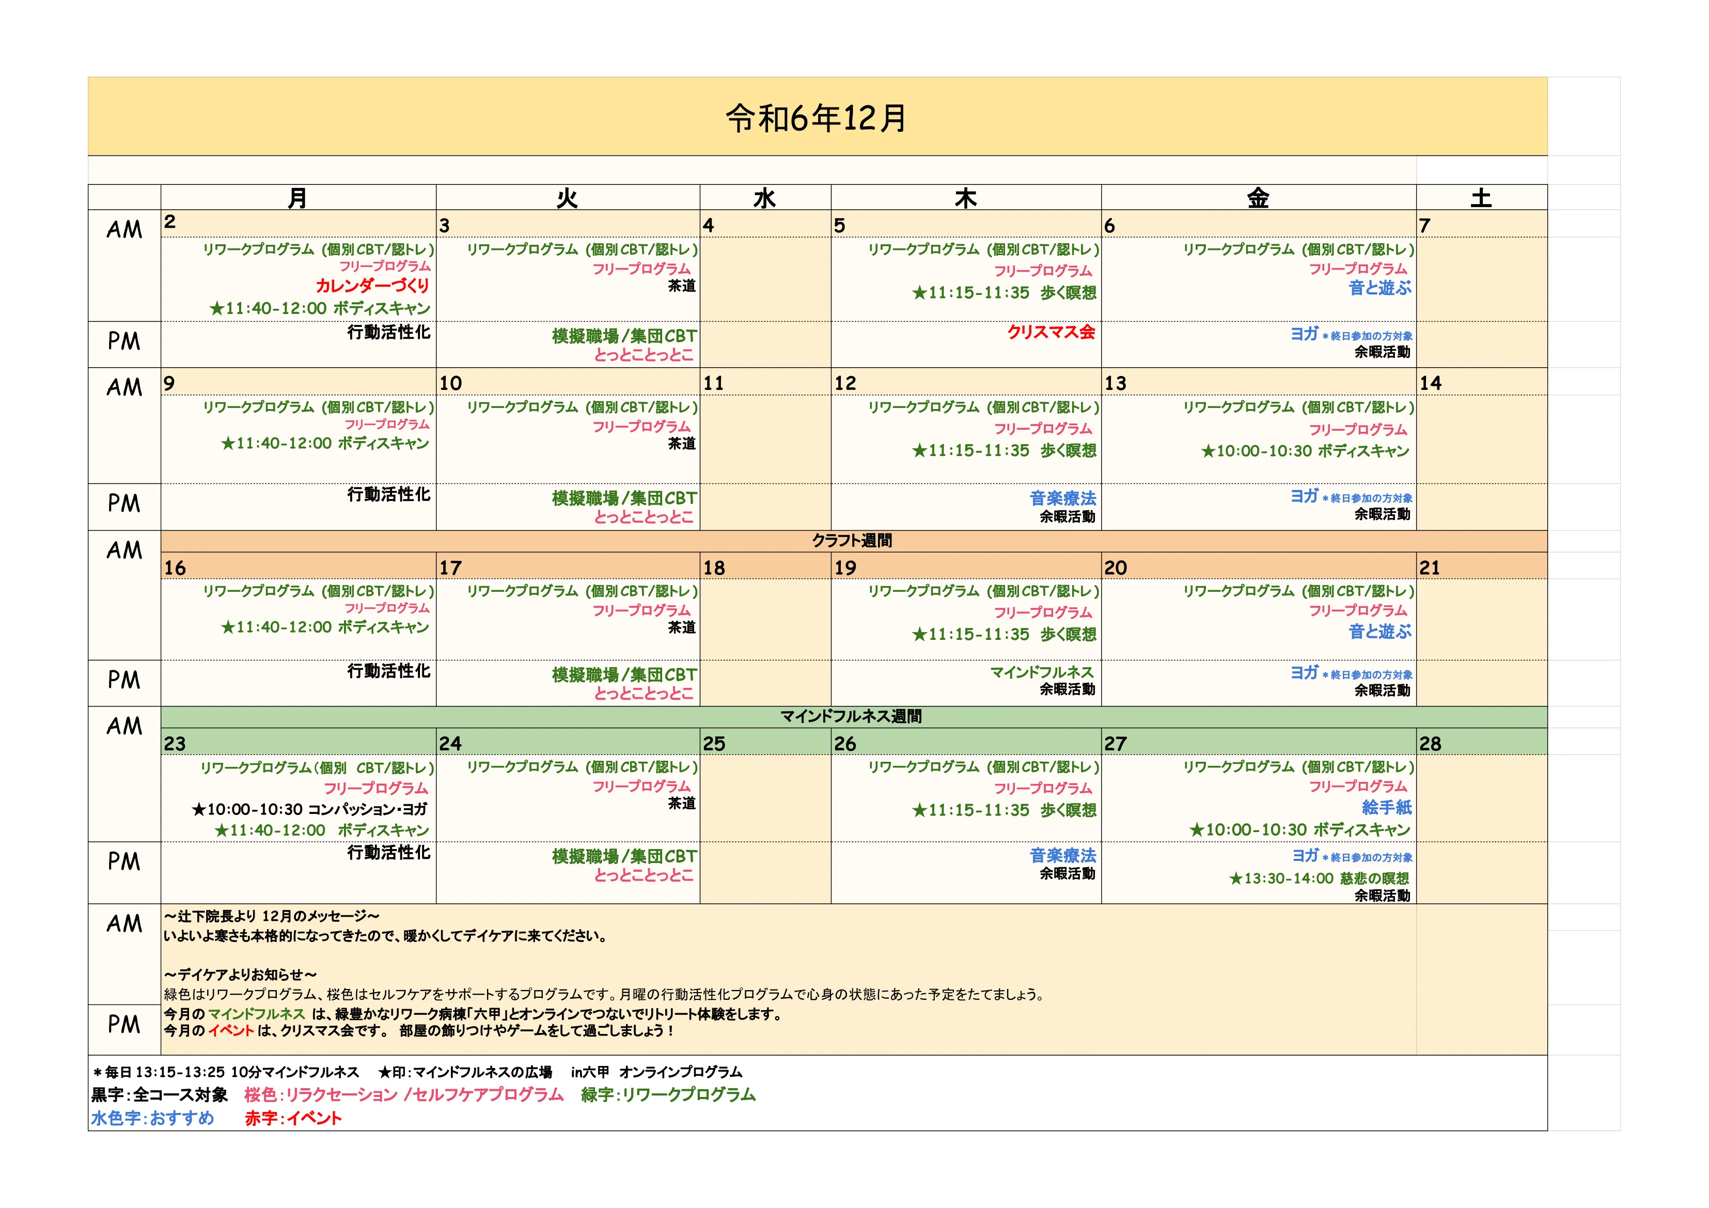
Task: Click マインドフルネス on December 19 afternoon
Action: [x=1041, y=672]
